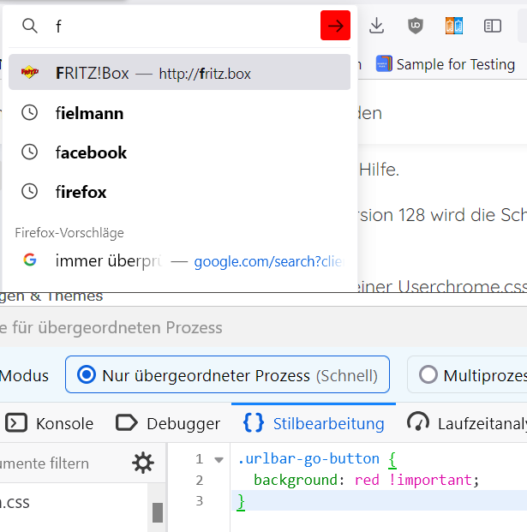Click the red go arrow button
This screenshot has height=532, width=527.
click(x=335, y=26)
